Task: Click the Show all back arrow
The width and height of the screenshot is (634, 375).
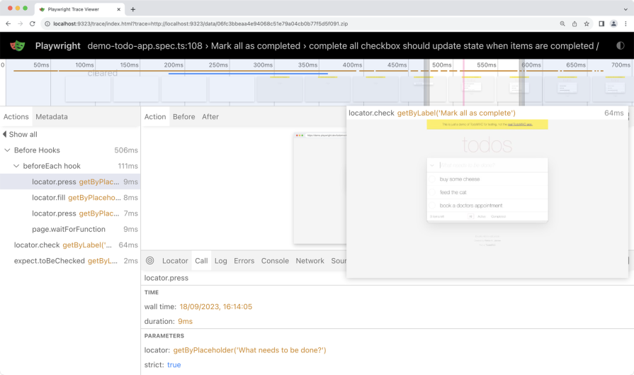Action: (x=5, y=135)
